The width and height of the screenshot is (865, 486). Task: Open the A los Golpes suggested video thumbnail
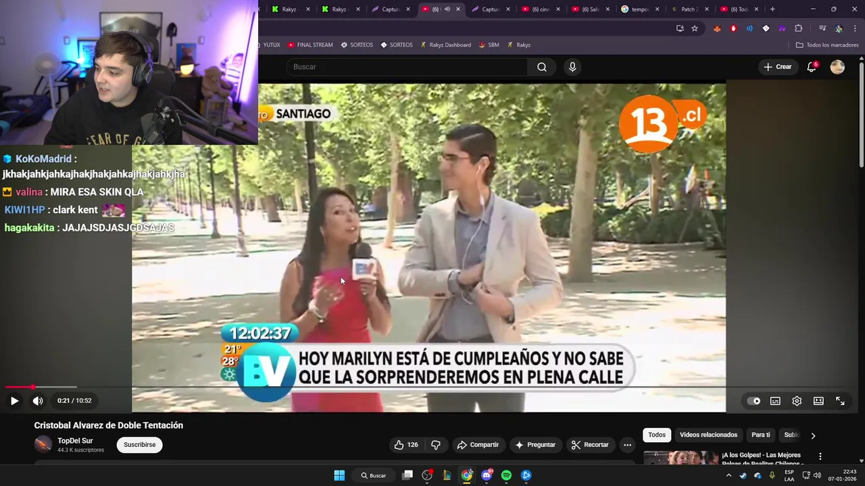click(681, 458)
